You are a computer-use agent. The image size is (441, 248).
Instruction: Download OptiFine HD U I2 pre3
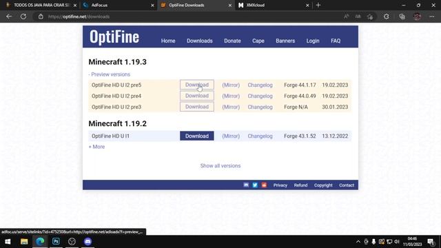click(197, 107)
